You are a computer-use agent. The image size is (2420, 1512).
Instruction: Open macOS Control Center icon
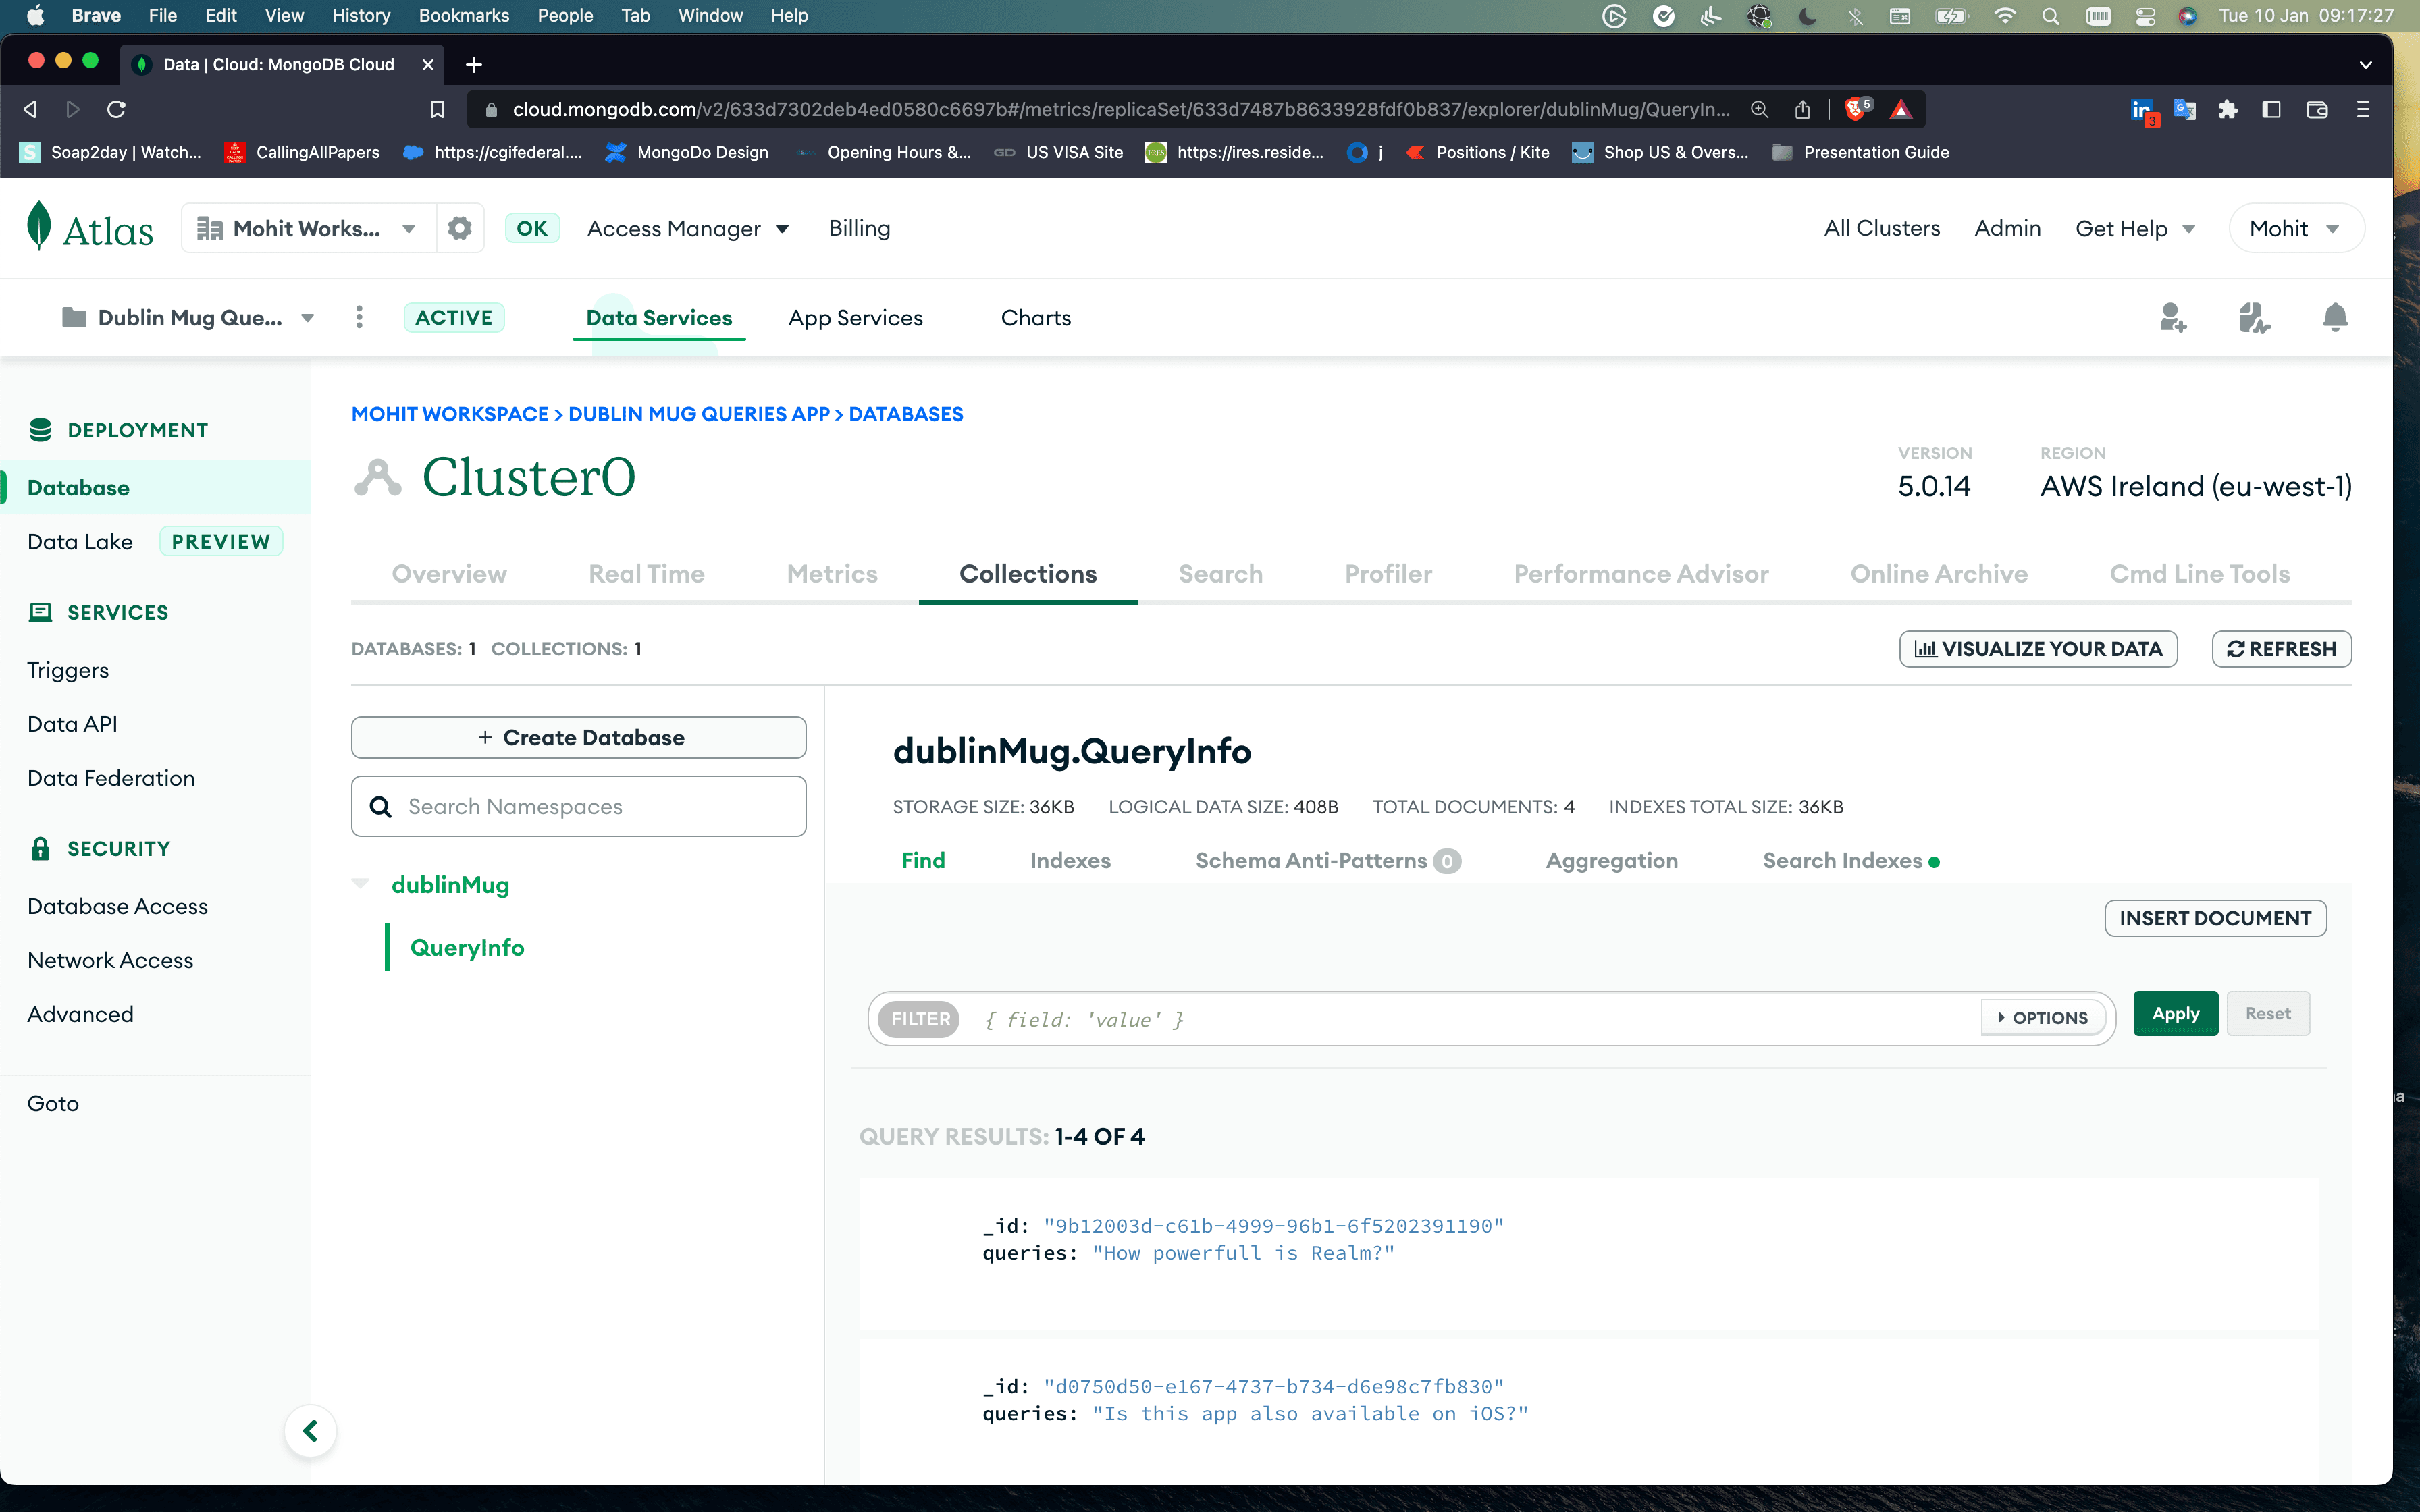[x=2145, y=16]
